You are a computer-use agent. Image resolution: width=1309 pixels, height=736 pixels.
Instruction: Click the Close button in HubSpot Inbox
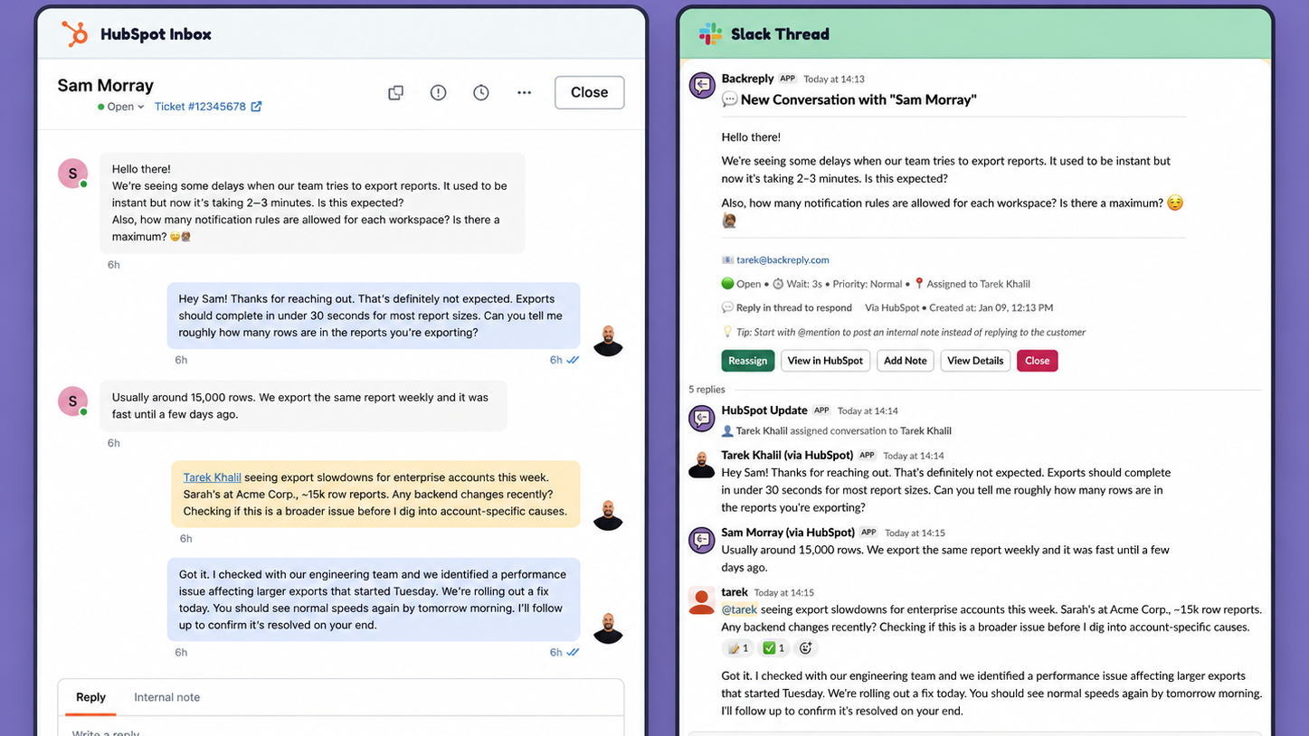pos(589,92)
